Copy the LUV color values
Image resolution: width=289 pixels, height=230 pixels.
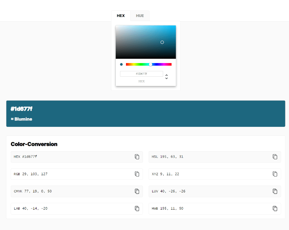click(275, 191)
